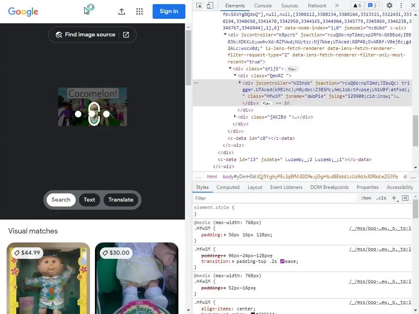Viewport: 419px width, 314px height.
Task: Open image source in new tab icon
Action: point(126,35)
